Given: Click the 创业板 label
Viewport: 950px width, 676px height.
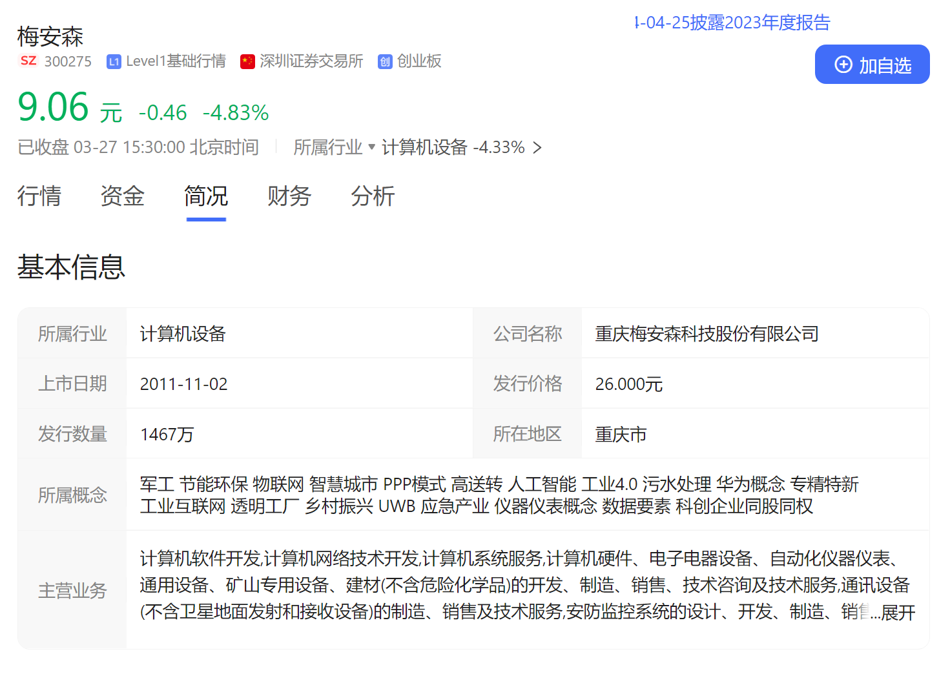Looking at the screenshot, I should (x=419, y=61).
